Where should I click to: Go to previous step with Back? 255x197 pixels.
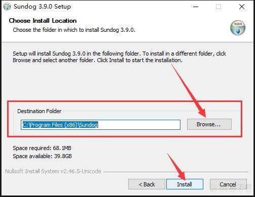147,184
